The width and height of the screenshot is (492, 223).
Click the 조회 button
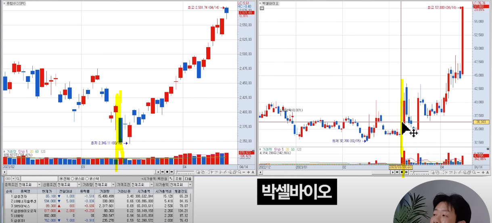[178, 179]
